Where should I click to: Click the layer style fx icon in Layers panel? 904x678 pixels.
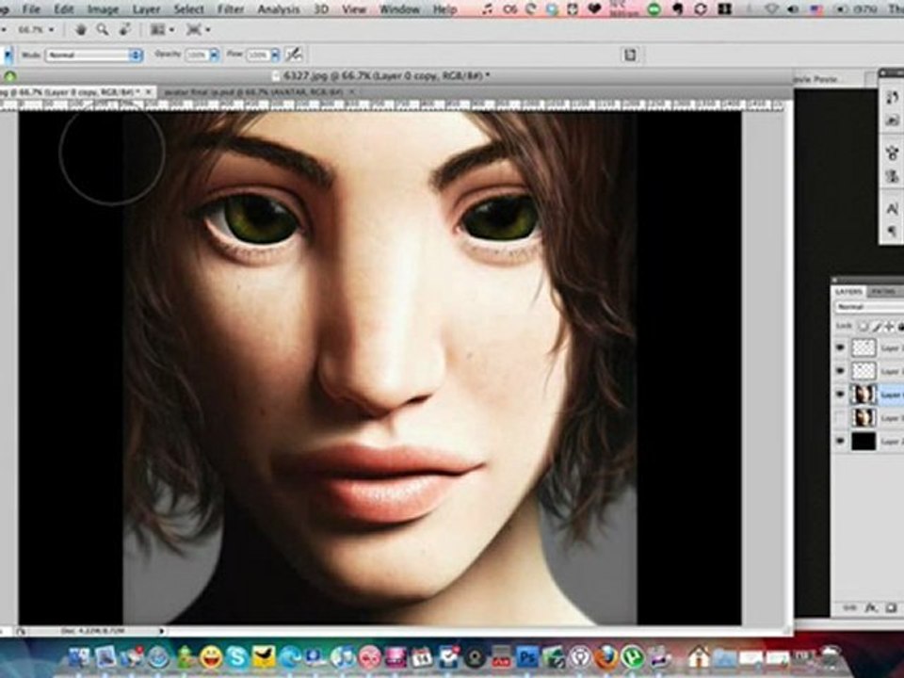tap(872, 608)
